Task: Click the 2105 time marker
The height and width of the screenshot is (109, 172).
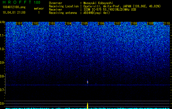Action: click(84, 23)
